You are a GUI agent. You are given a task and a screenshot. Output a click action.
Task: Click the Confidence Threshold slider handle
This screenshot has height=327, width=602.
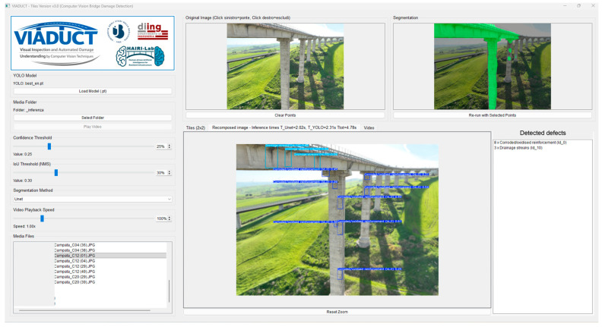point(49,146)
